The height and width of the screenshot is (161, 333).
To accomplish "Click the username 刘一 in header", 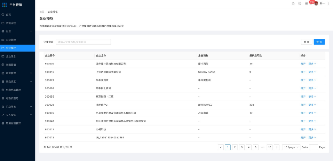I will (322, 3).
